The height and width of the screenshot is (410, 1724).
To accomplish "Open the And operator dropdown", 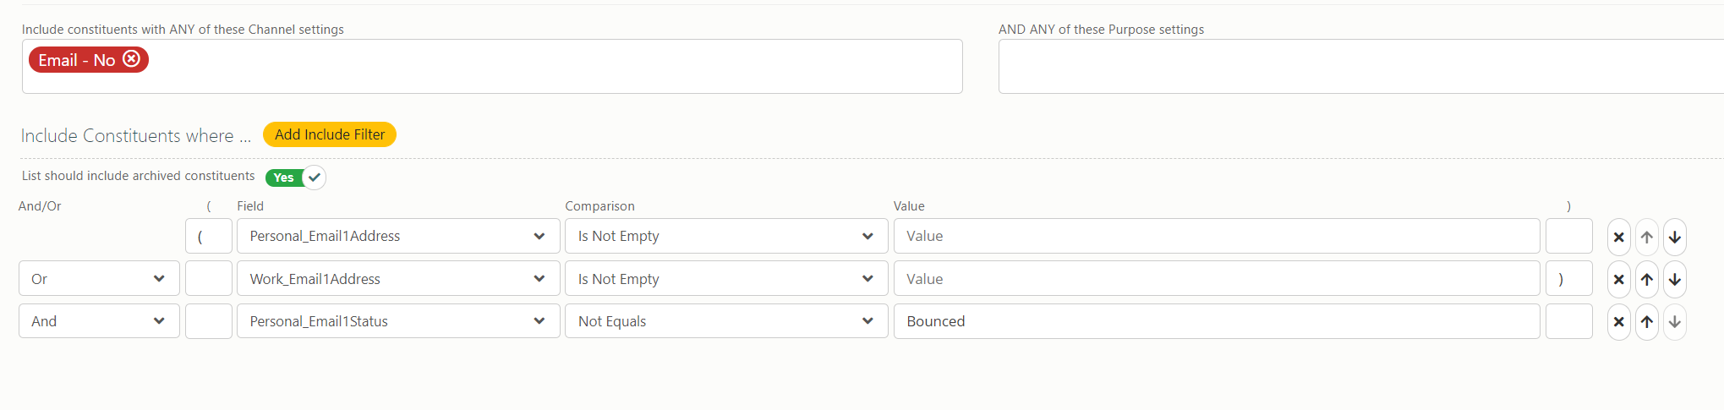I will 99,320.
